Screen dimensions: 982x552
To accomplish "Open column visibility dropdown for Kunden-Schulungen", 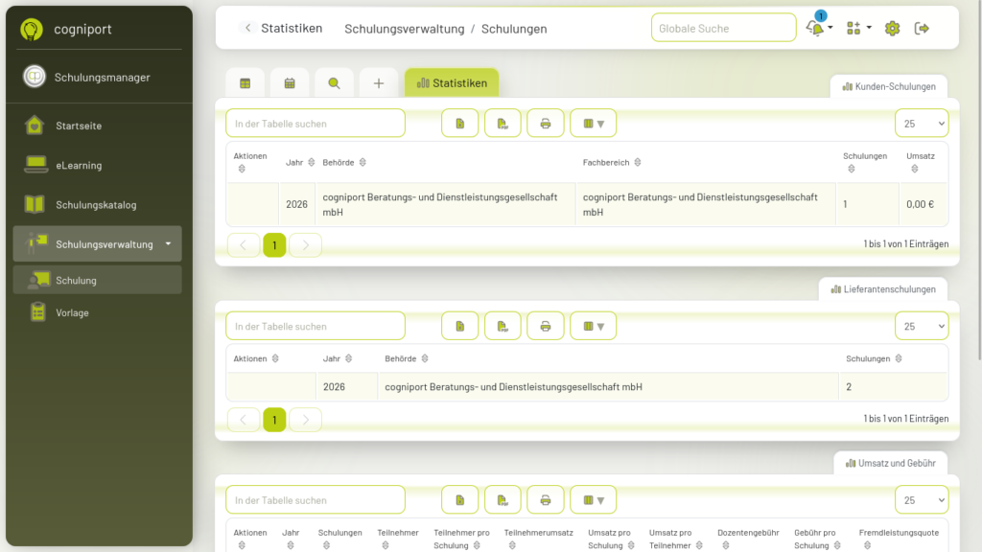I will click(593, 124).
